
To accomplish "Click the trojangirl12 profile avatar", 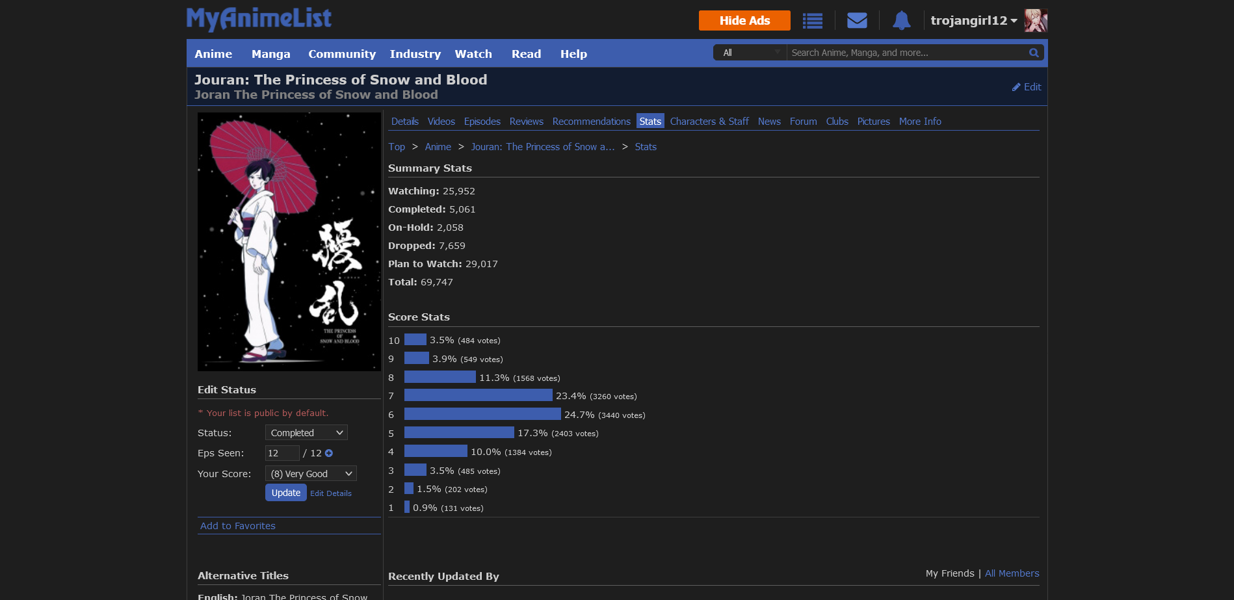I will (x=1036, y=20).
